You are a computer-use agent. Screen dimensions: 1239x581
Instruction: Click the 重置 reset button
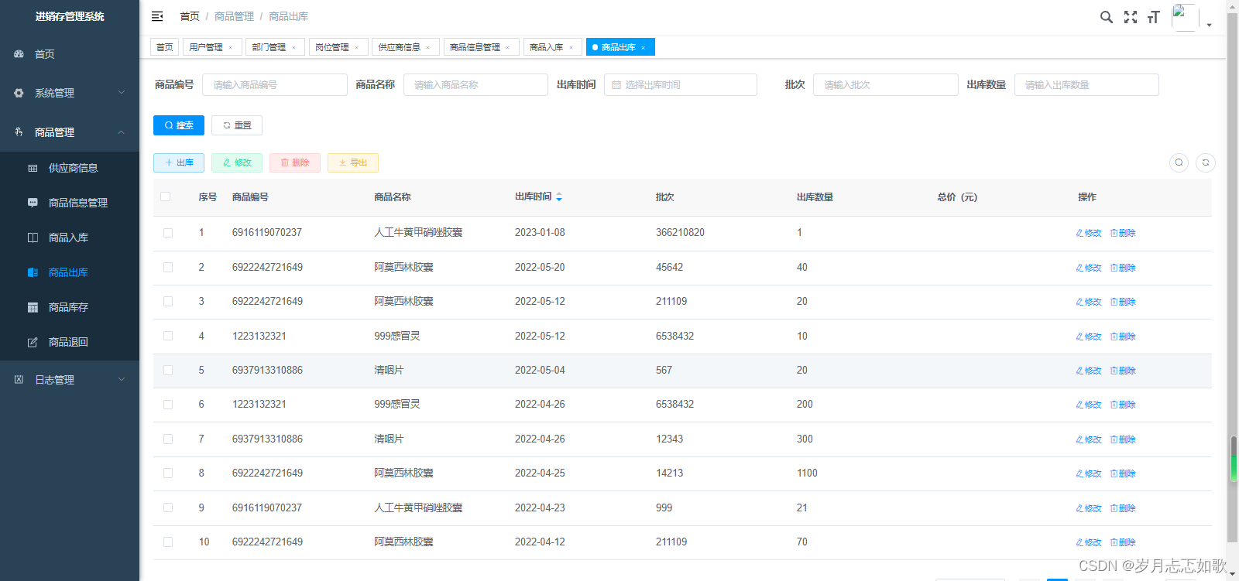(237, 125)
